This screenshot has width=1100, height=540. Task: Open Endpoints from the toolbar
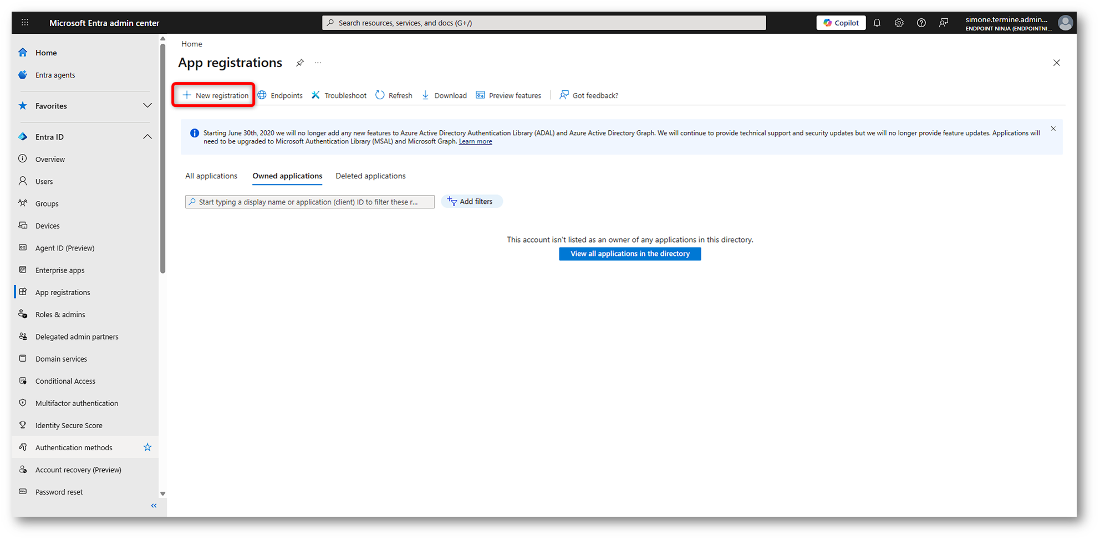tap(280, 95)
